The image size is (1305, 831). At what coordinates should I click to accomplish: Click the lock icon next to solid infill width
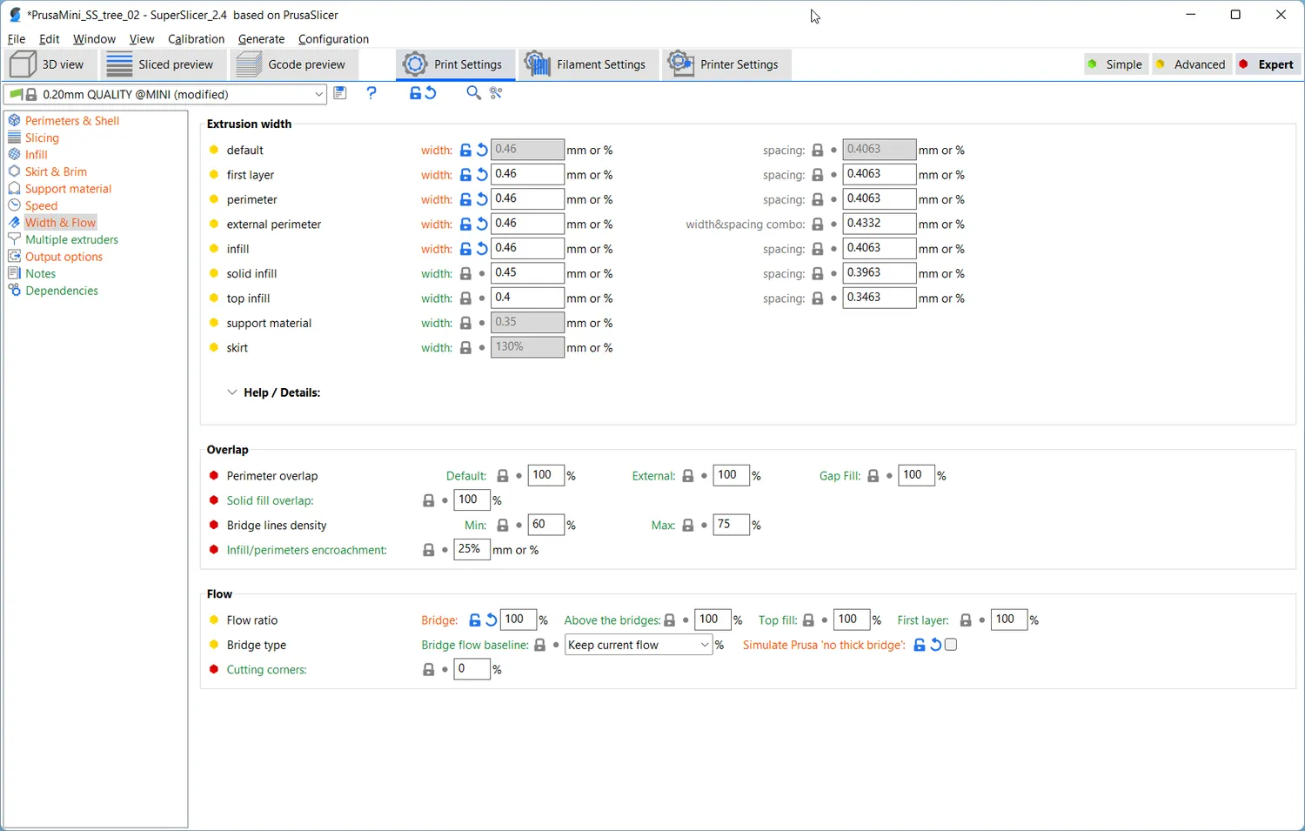pos(465,273)
